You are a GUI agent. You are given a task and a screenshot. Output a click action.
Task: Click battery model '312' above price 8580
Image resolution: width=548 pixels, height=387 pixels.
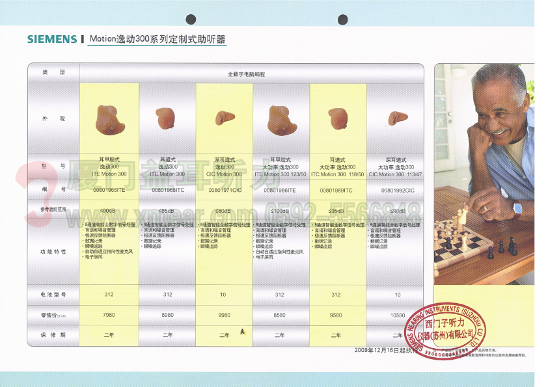(280, 295)
